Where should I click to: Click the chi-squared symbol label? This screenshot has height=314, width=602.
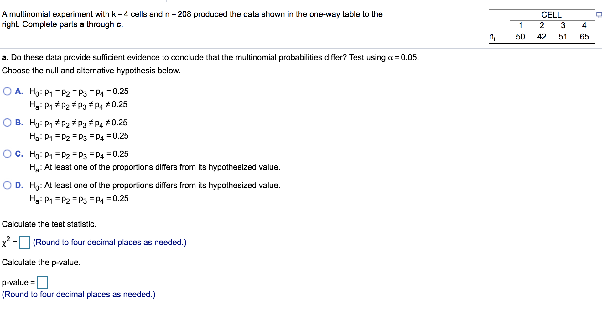click(6, 242)
